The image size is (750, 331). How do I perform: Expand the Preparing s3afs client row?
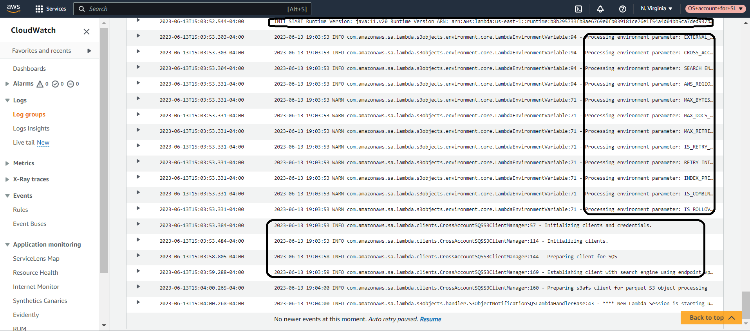(x=138, y=286)
